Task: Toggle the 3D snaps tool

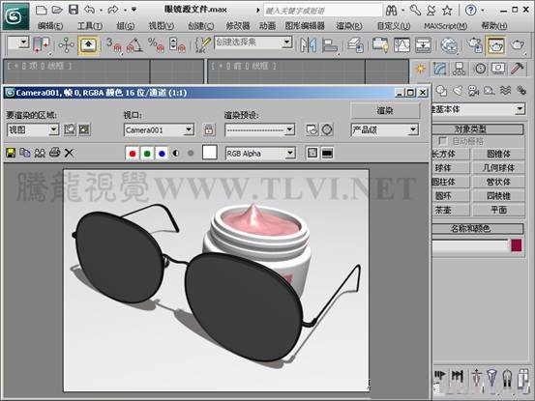Action: [x=113, y=45]
